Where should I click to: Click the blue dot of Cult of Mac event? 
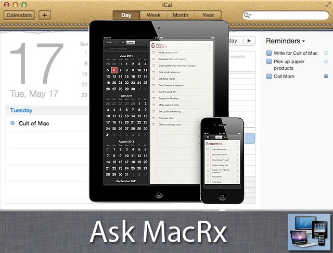pos(12,123)
